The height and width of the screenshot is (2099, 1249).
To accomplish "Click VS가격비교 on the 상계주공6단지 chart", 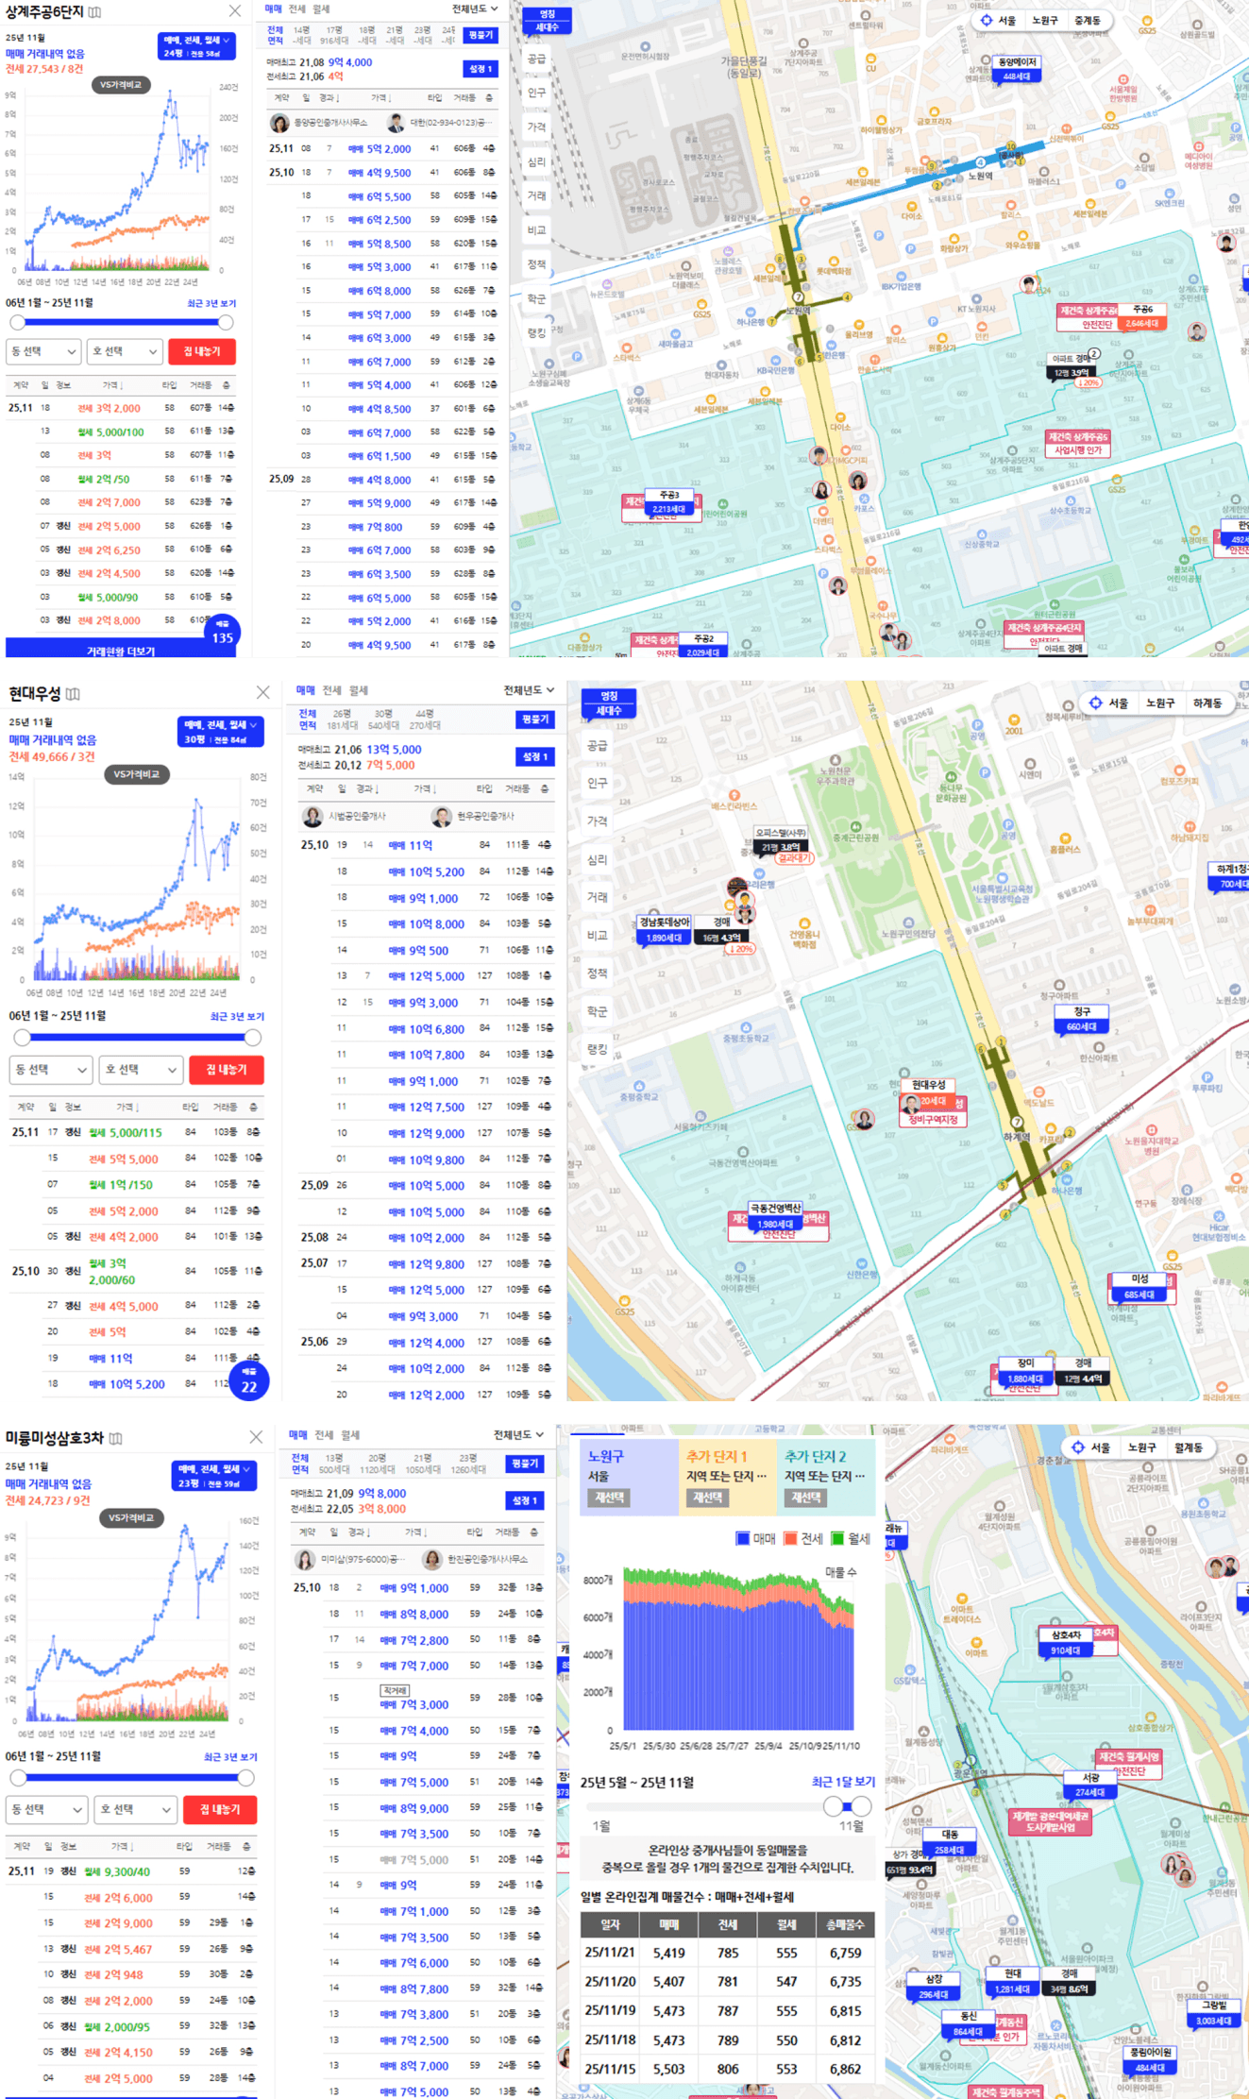I will 121,85.
